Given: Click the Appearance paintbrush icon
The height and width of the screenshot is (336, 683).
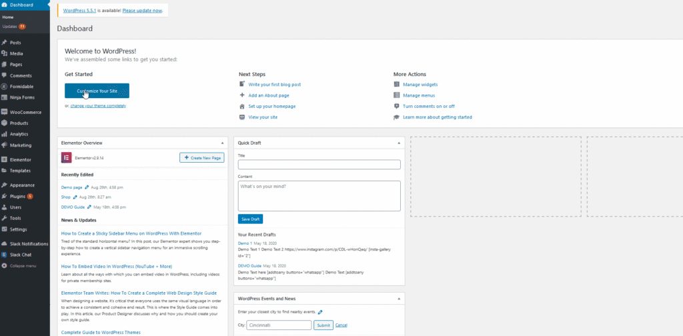Looking at the screenshot, I should pyautogui.click(x=5, y=185).
